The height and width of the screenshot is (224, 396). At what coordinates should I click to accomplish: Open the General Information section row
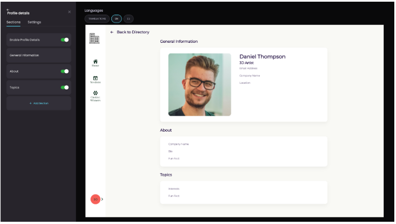point(39,55)
